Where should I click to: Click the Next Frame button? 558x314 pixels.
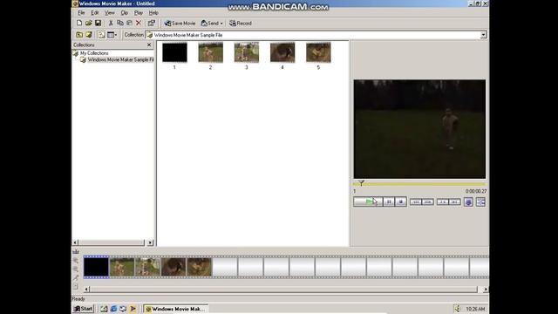pos(454,201)
